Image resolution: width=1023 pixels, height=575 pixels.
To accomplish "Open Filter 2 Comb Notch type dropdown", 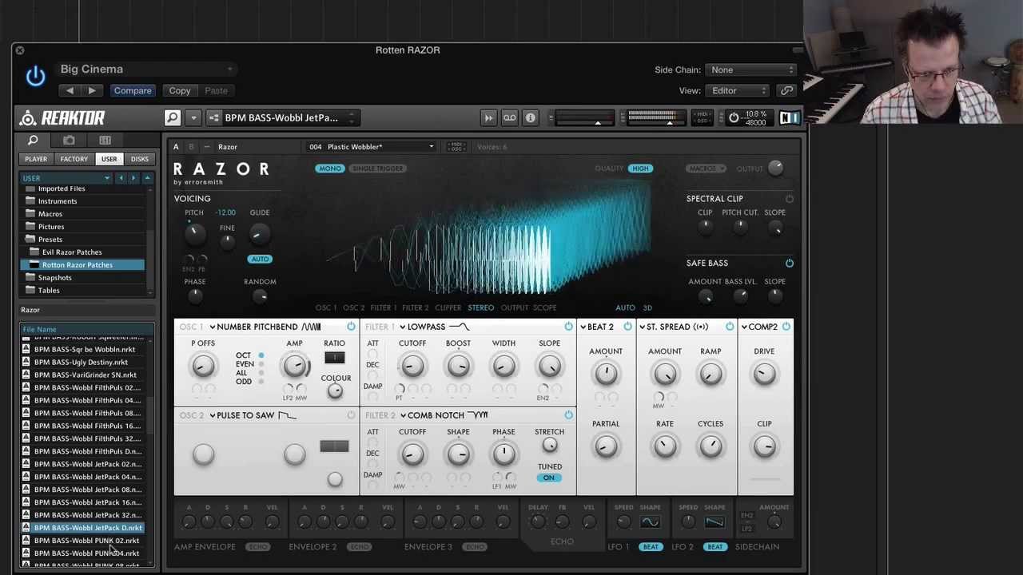I will point(444,415).
